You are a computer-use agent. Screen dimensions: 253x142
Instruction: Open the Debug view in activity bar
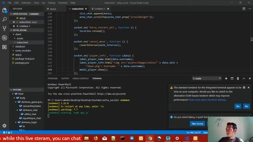[x=4, y=38]
